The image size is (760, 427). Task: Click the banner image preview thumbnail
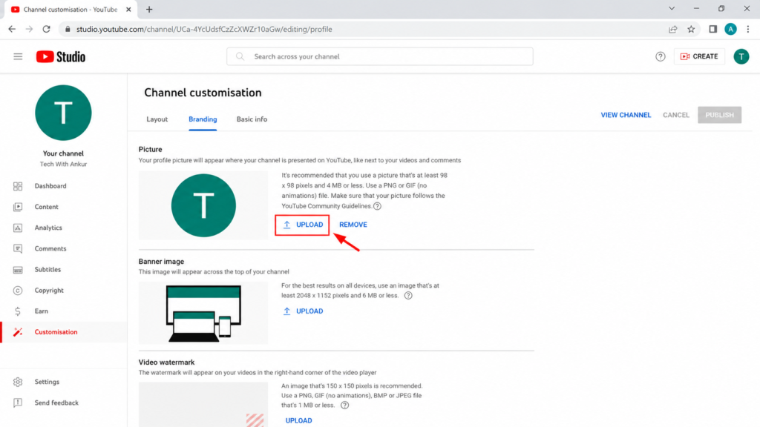pyautogui.click(x=203, y=313)
